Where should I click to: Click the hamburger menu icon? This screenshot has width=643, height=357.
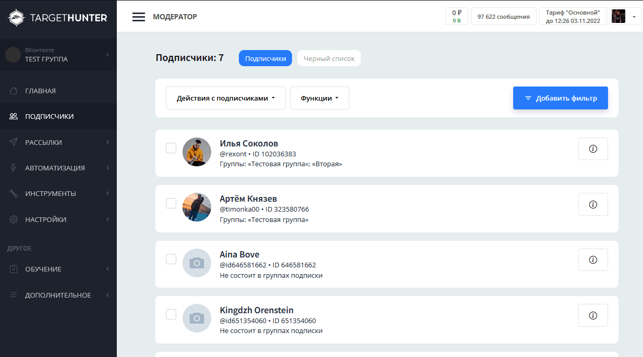(138, 17)
